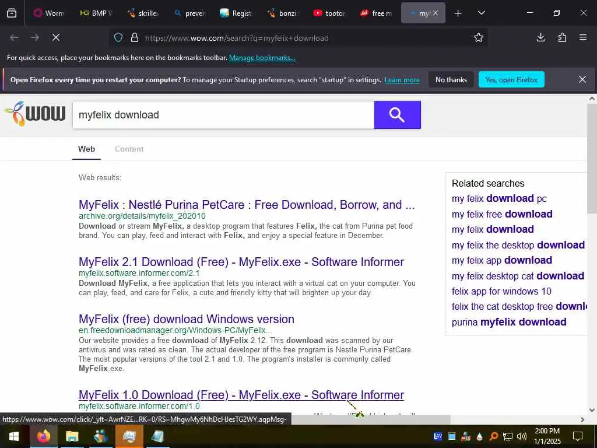Image resolution: width=597 pixels, height=448 pixels.
Task: Open the Windows Start menu
Action: pos(14,436)
